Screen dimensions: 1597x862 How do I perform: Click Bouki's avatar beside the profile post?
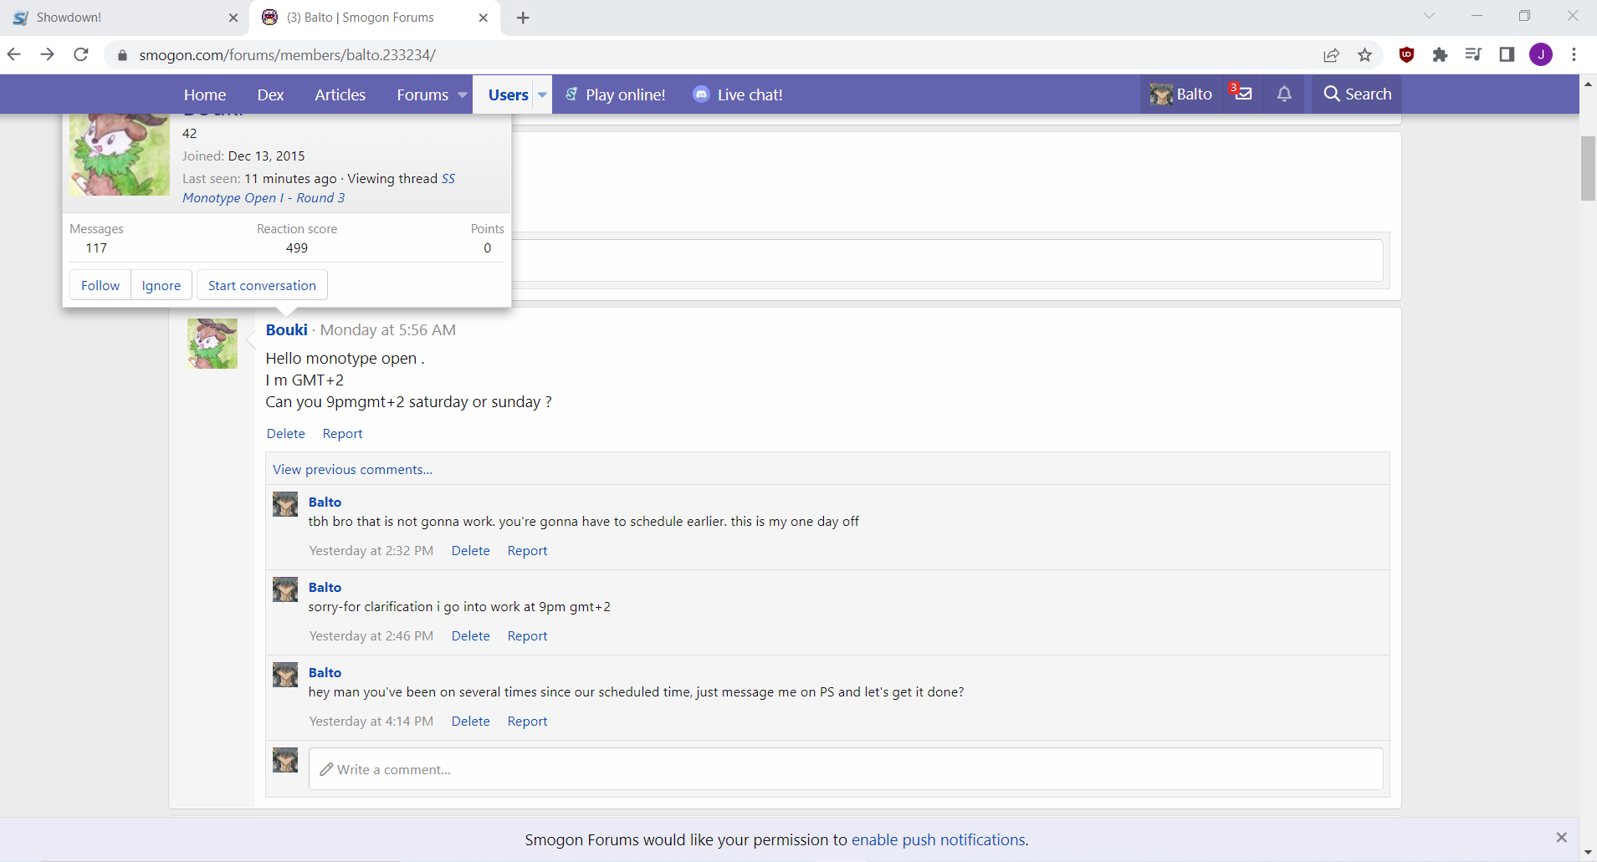tap(212, 344)
